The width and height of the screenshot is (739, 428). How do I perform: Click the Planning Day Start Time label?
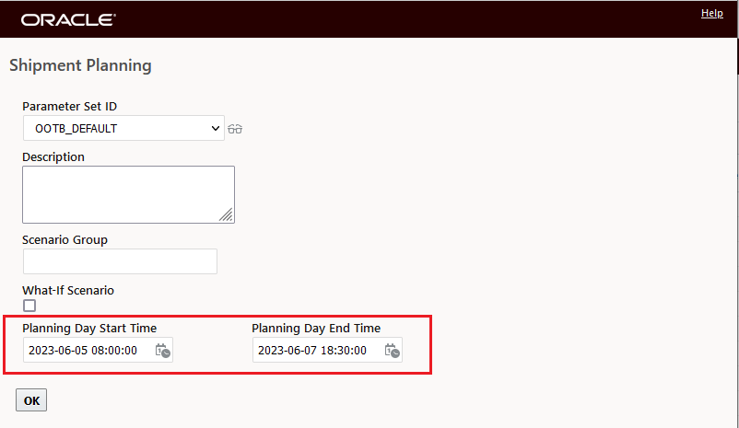[x=89, y=328]
